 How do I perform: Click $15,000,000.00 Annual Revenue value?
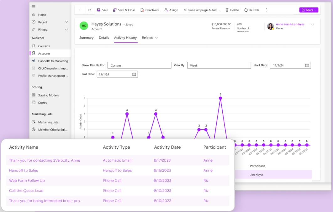[221, 24]
